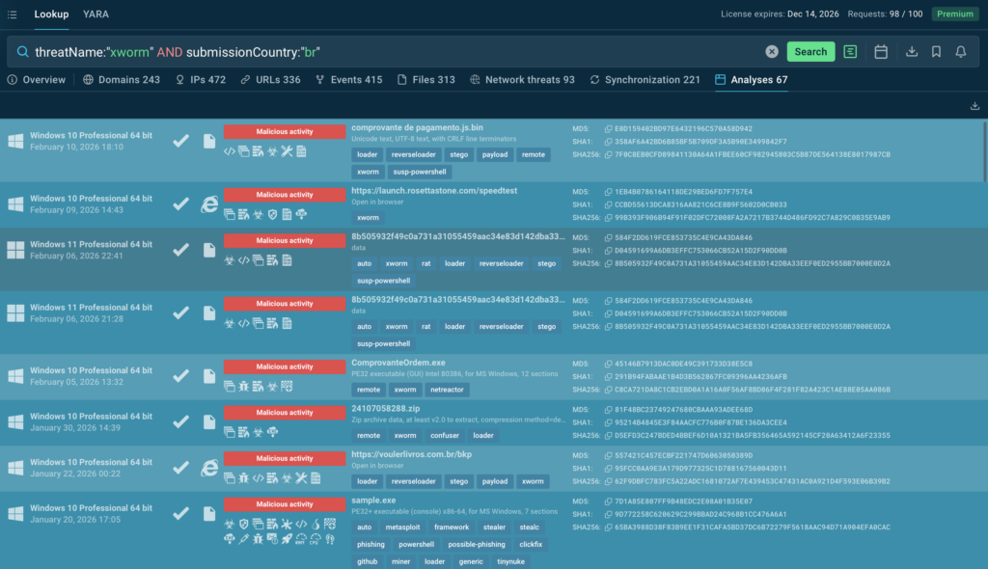Copy MD5 hash of comprovante de pagamento.js.bin
Viewport: 988px width, 569px height.
point(608,128)
